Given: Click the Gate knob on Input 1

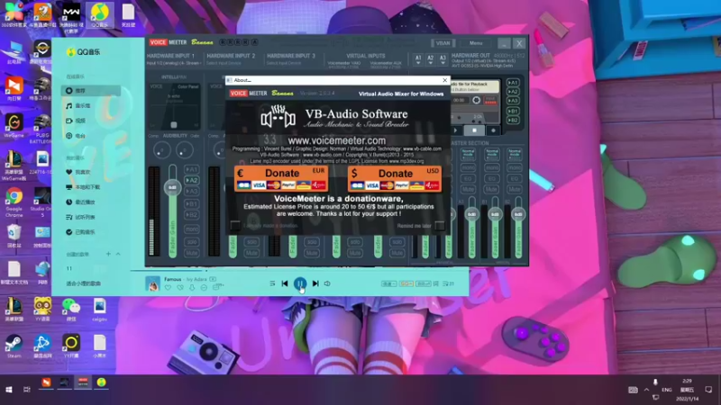Looking at the screenshot, I should (x=185, y=149).
